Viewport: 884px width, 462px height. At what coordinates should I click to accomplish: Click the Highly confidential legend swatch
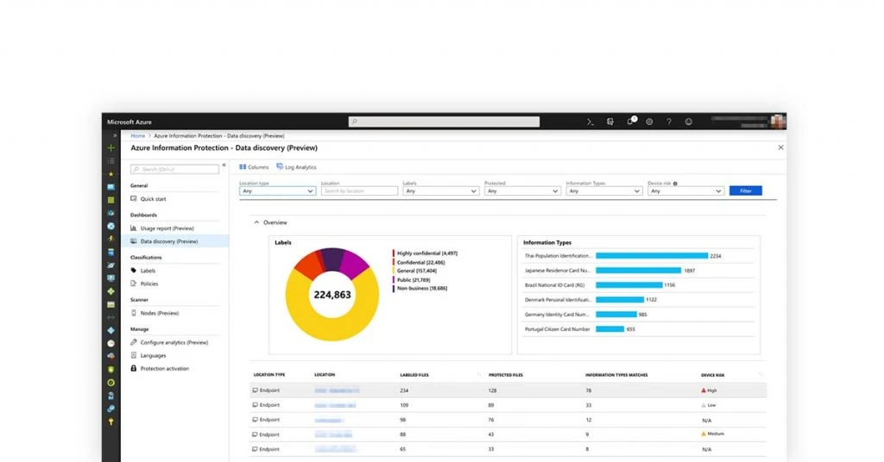coord(394,253)
